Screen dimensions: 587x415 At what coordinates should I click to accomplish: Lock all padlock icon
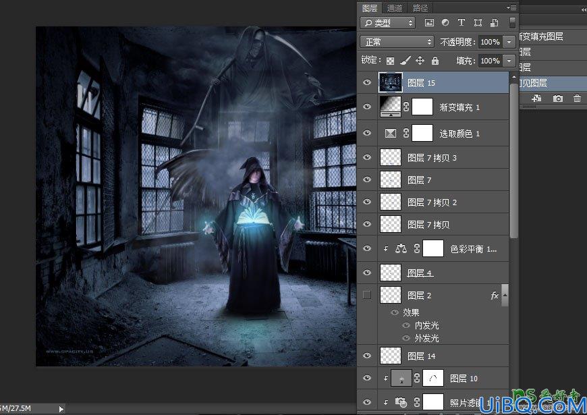(435, 60)
